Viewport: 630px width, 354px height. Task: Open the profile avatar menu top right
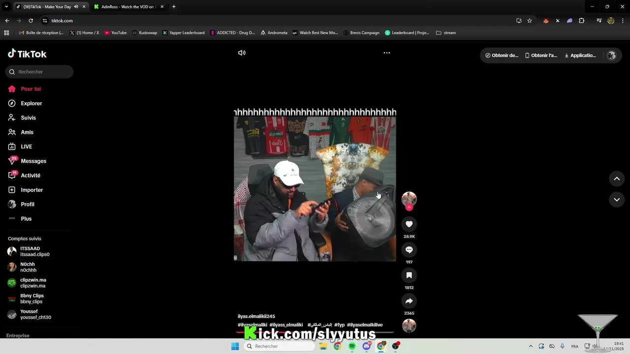611,56
